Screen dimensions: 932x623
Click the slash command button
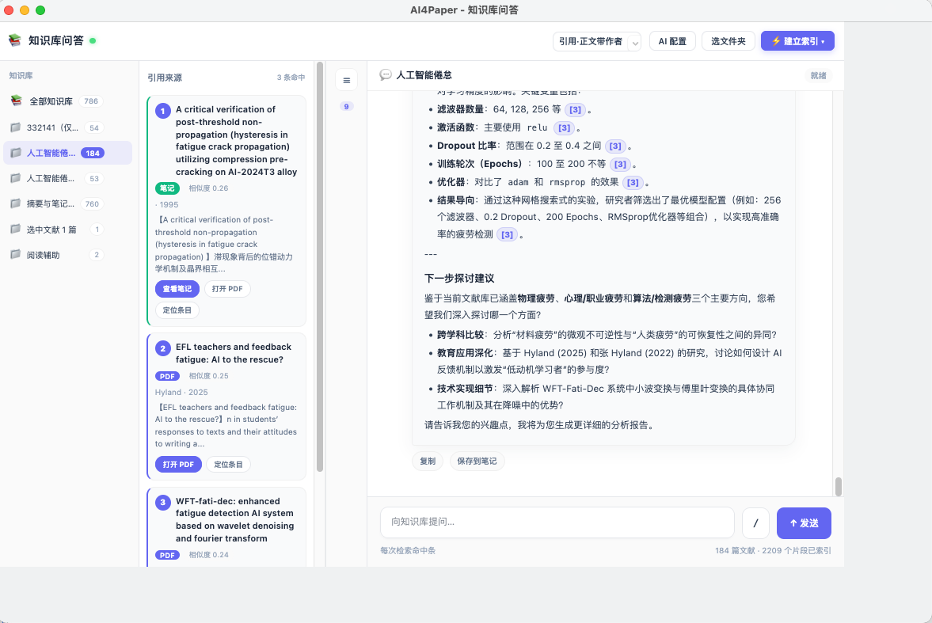pos(755,523)
